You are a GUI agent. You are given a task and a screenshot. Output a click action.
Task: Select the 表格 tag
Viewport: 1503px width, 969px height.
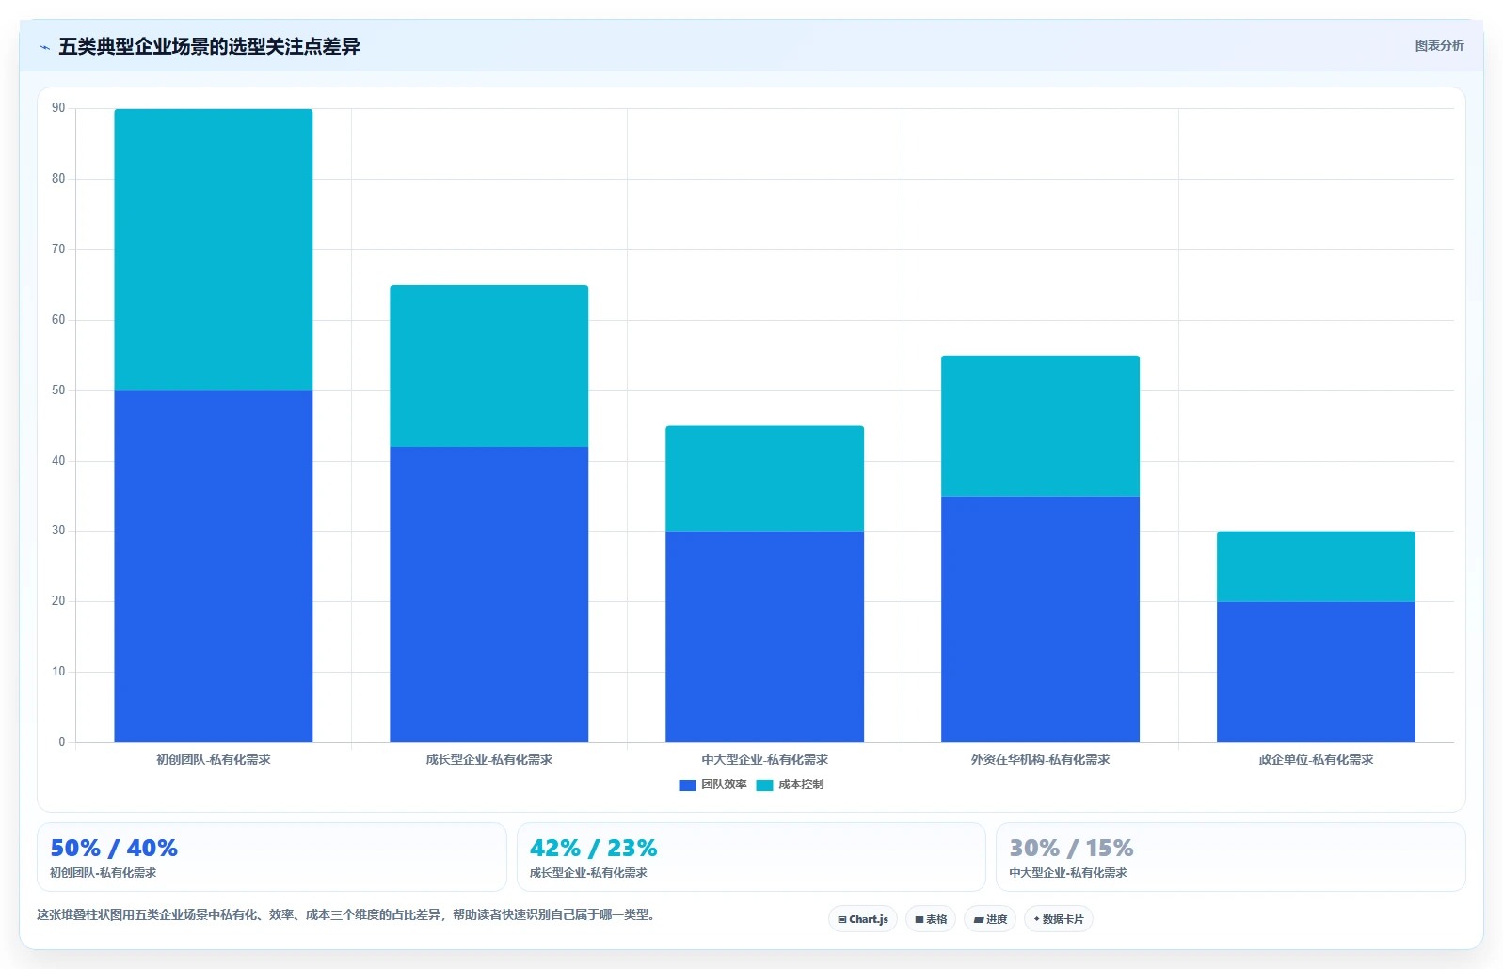click(x=931, y=919)
